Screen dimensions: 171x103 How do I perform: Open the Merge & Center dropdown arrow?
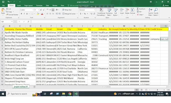(77, 14)
